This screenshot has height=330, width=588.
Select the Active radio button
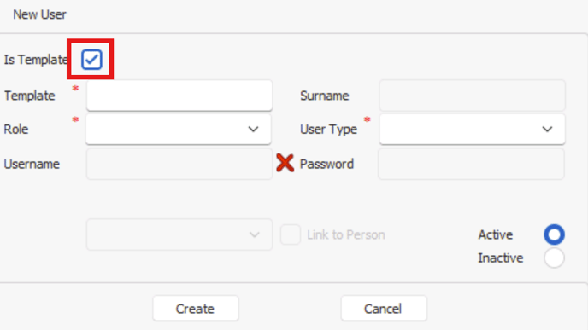pos(554,234)
